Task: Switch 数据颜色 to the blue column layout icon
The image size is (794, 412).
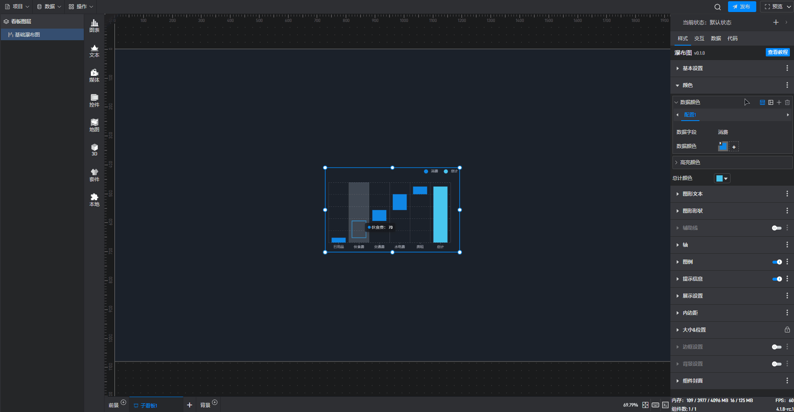Action: 762,102
